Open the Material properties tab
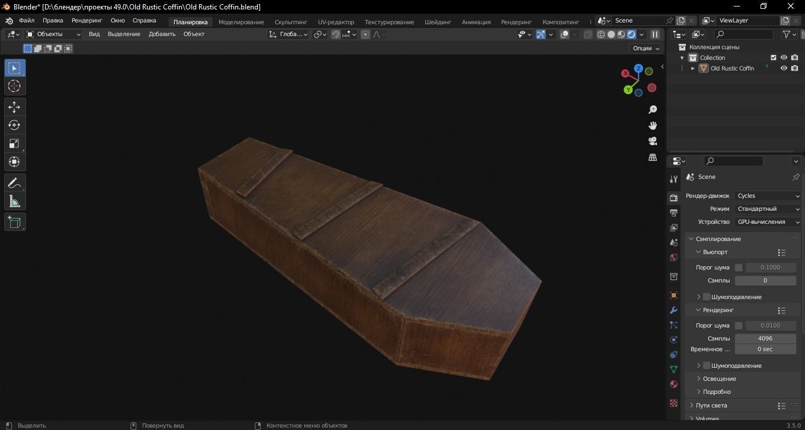Screen dimensions: 805x430 (x=673, y=384)
